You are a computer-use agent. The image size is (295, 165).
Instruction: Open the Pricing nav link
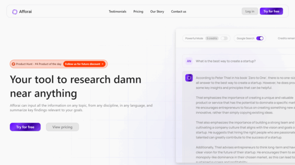[138, 11]
